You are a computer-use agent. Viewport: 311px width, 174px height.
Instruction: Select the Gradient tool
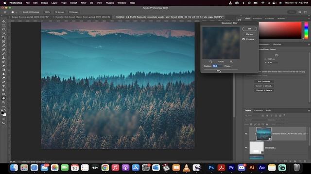point(3,70)
